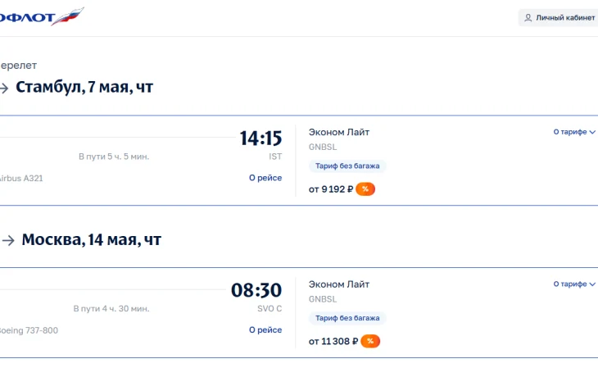Image resolution: width=598 pixels, height=377 pixels.
Task: Click orange discount badge near 9 192 ₽
Action: tap(365, 189)
